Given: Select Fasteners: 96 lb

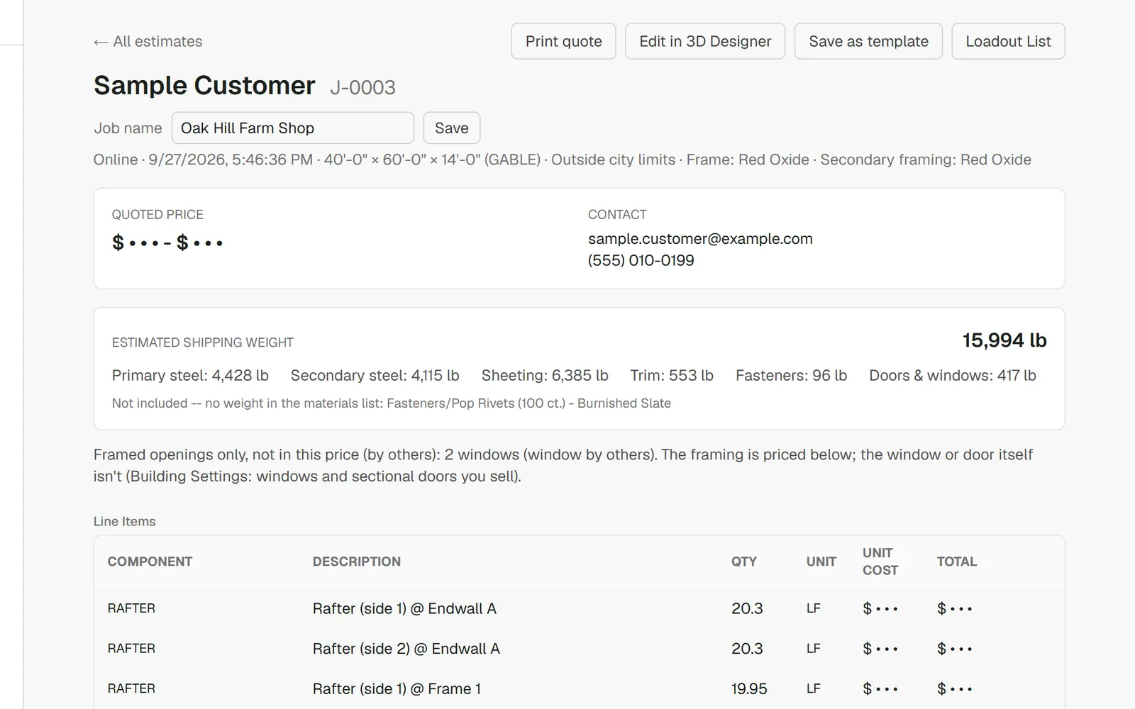Looking at the screenshot, I should click(791, 376).
